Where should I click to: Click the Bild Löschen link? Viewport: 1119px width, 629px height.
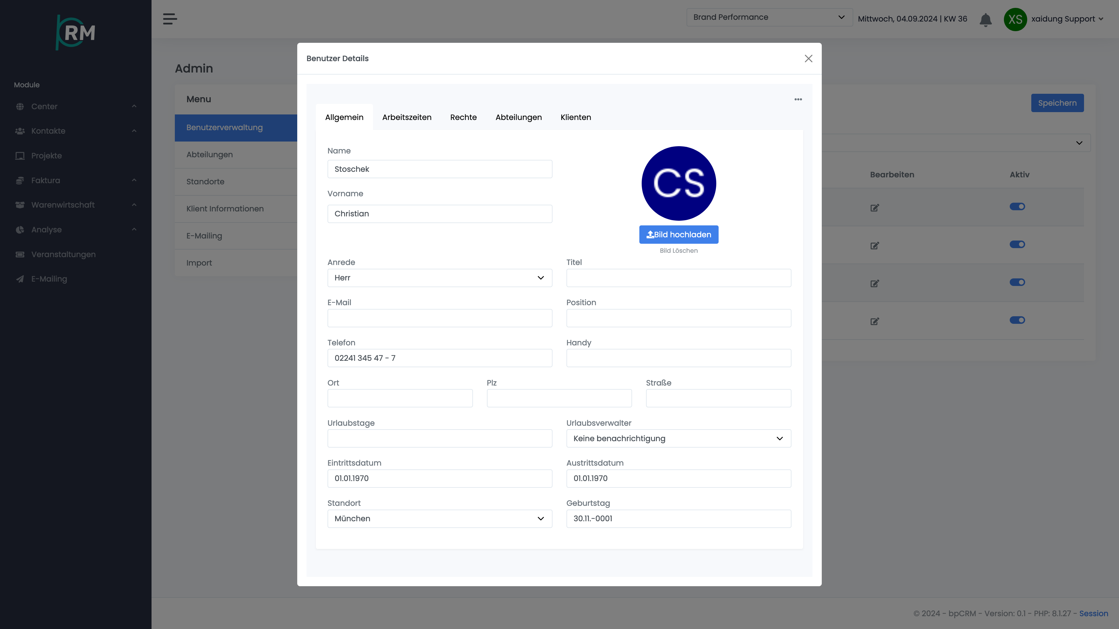pos(678,250)
